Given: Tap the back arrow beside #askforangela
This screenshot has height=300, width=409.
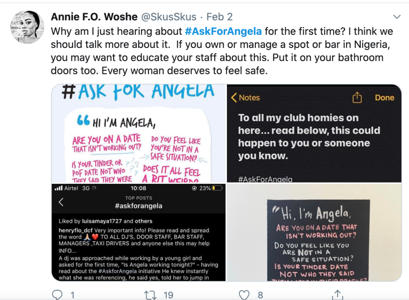Looking at the screenshot, I should (61, 202).
